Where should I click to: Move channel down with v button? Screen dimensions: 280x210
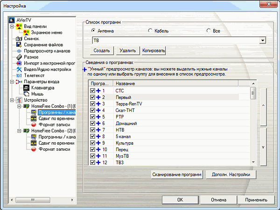click(x=263, y=147)
